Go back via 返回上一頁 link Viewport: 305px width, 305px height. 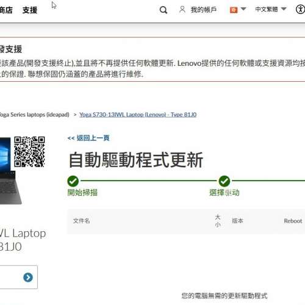click(x=88, y=138)
